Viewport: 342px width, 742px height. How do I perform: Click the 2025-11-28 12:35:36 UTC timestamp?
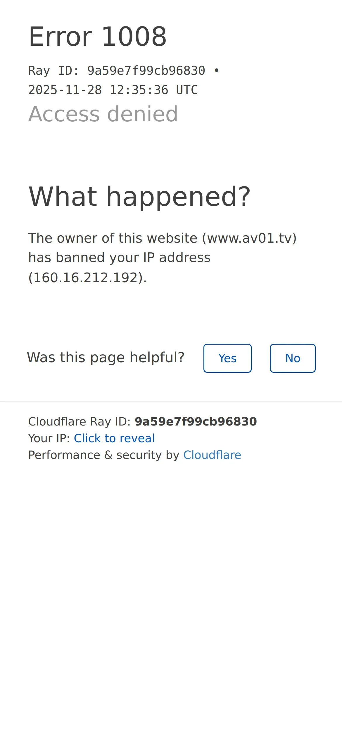113,90
